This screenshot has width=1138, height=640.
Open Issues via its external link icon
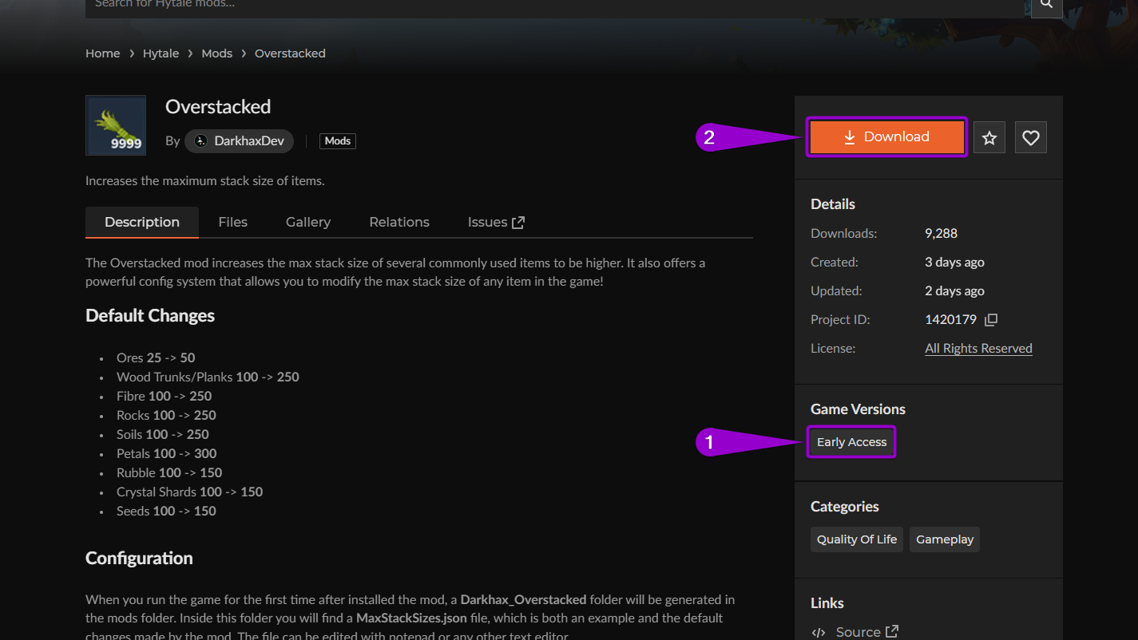[519, 221]
